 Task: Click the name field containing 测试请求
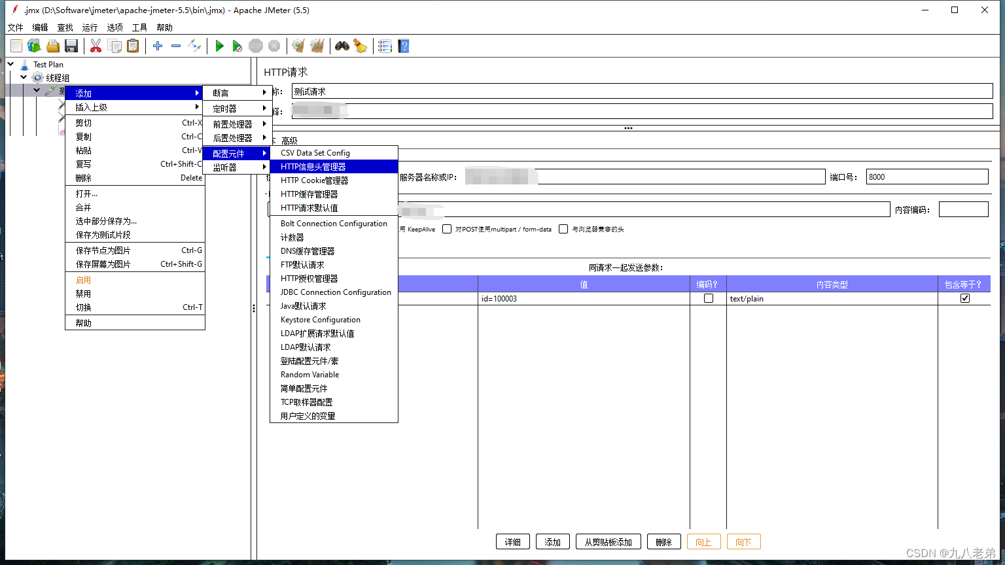point(642,92)
